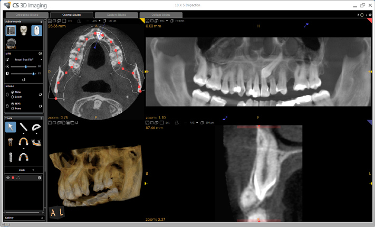The height and width of the screenshot is (227, 375).
Task: Expand the Gallery panel
Action: click(x=24, y=218)
